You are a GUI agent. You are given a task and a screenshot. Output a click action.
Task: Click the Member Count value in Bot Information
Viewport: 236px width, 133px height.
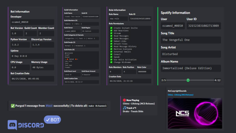pos(46,33)
